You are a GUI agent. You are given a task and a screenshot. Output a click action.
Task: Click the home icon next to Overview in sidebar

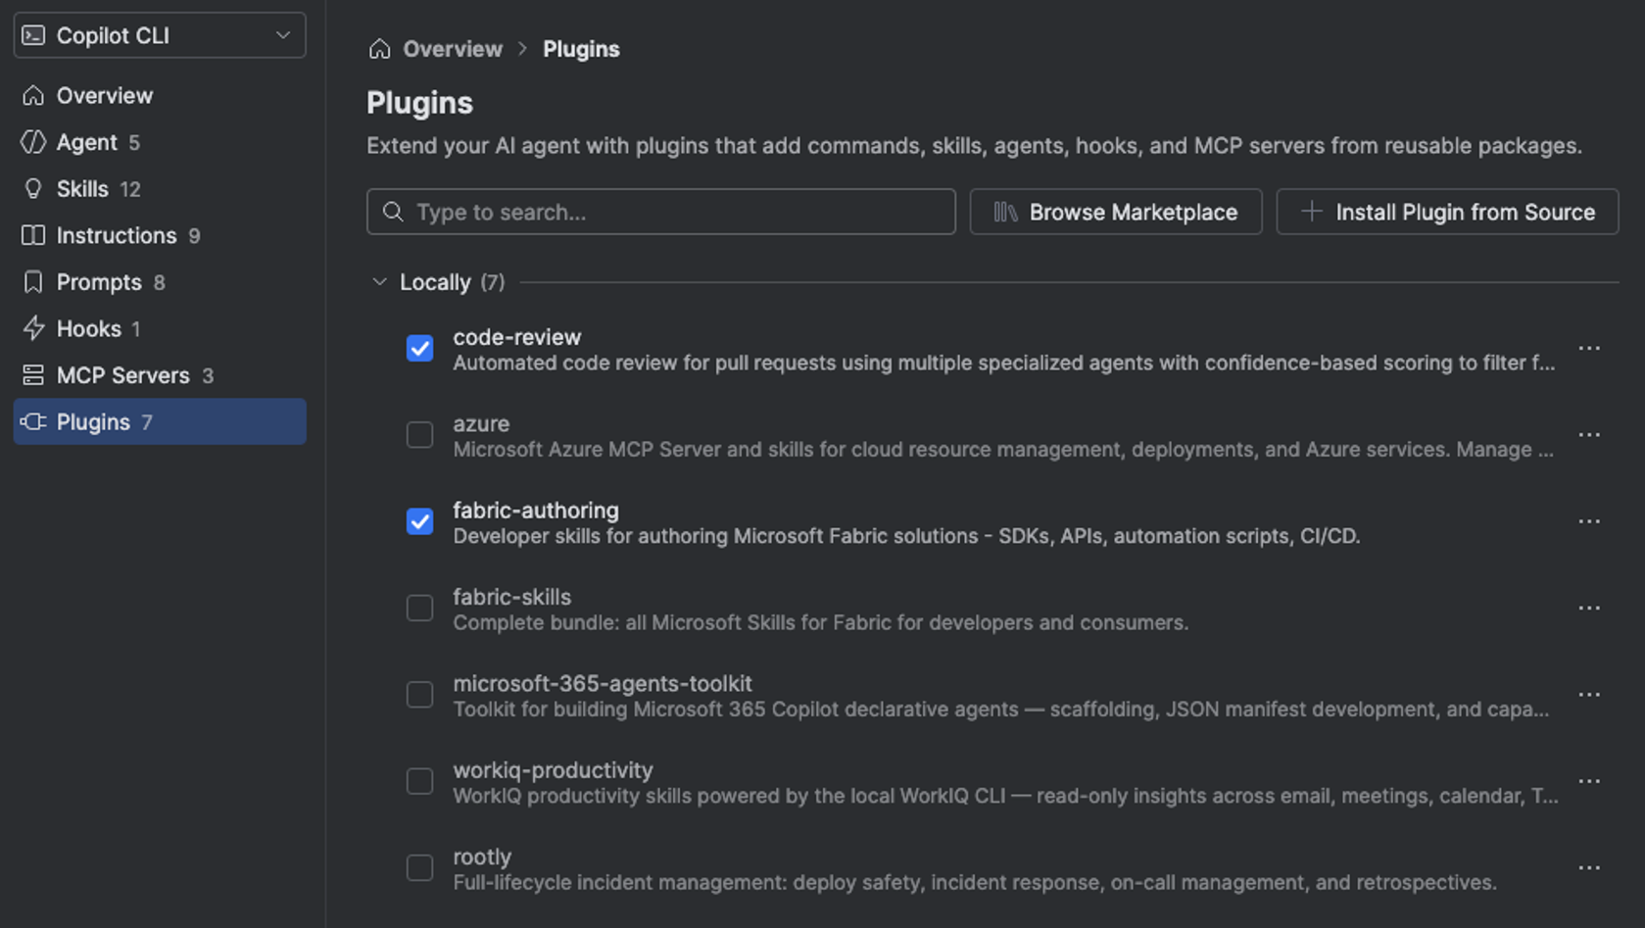tap(33, 95)
